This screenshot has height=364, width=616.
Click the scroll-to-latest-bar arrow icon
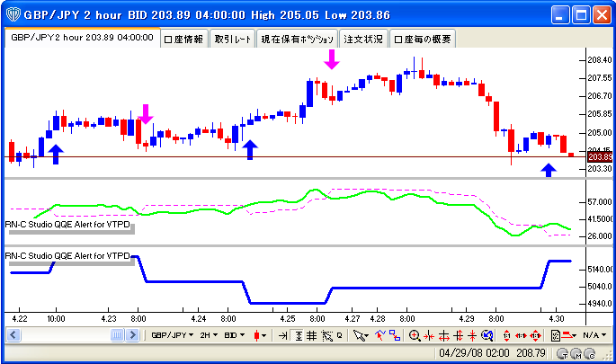(x=282, y=335)
